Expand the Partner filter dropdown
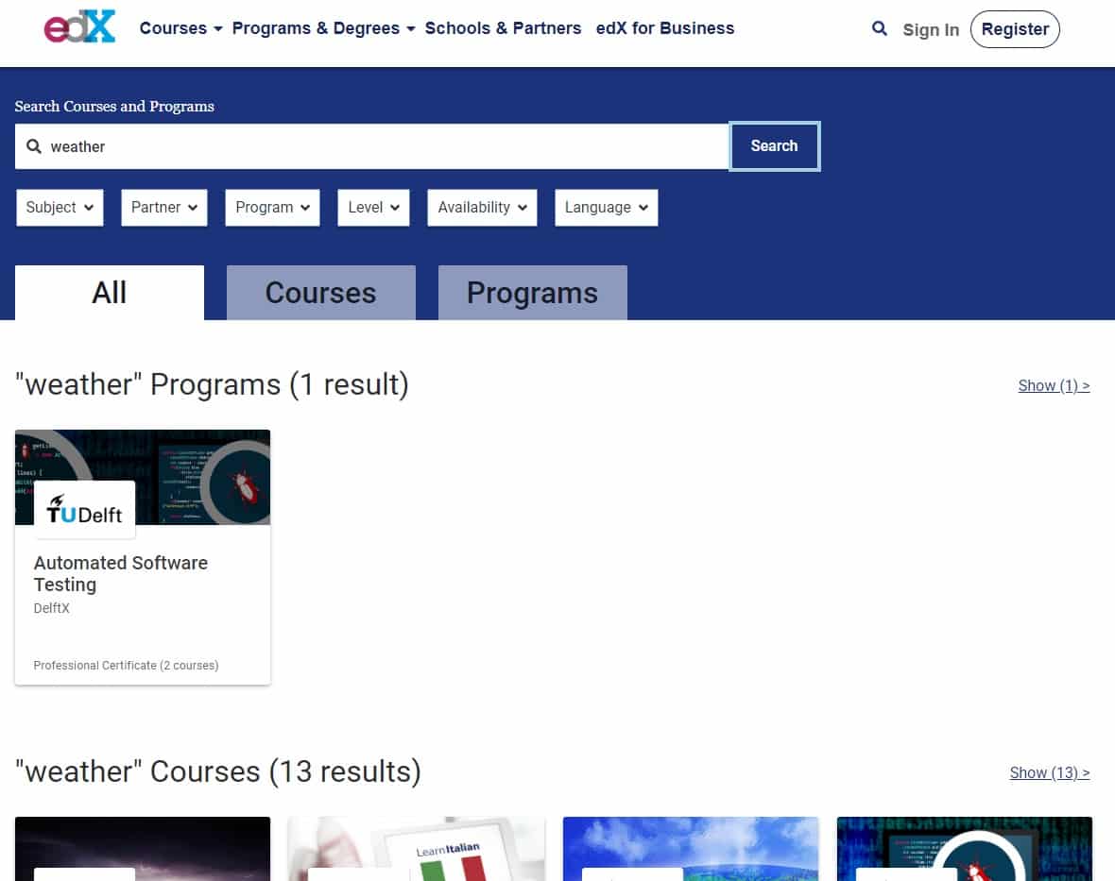This screenshot has width=1115, height=881. pos(164,208)
